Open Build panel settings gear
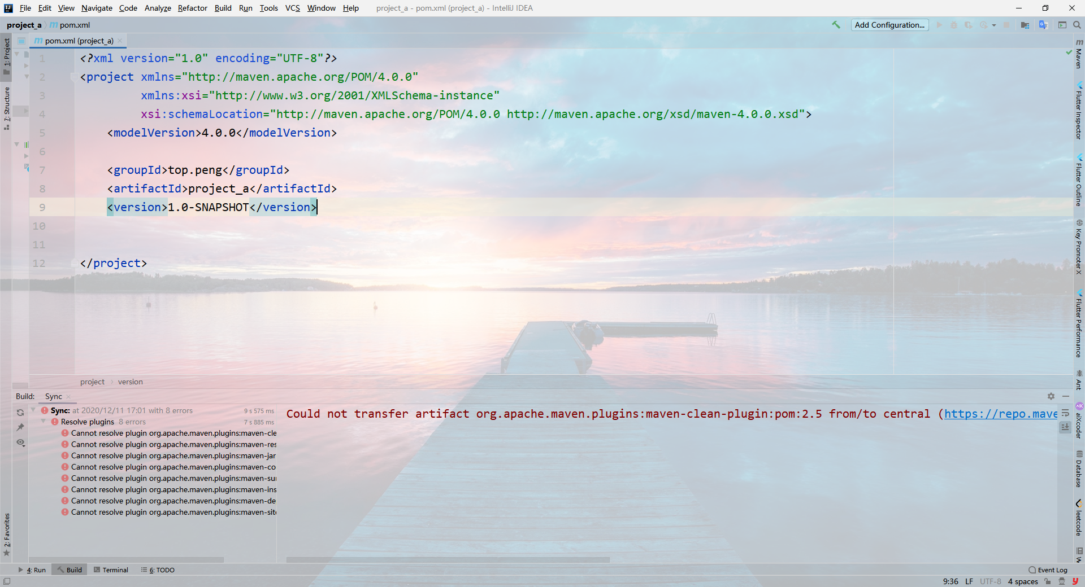 (x=1051, y=396)
